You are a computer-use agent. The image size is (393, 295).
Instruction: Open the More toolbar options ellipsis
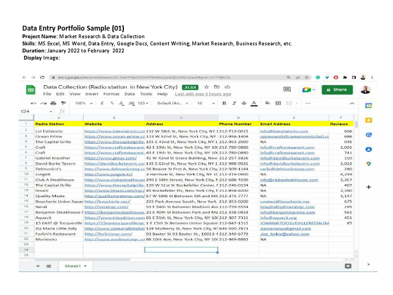(308, 103)
